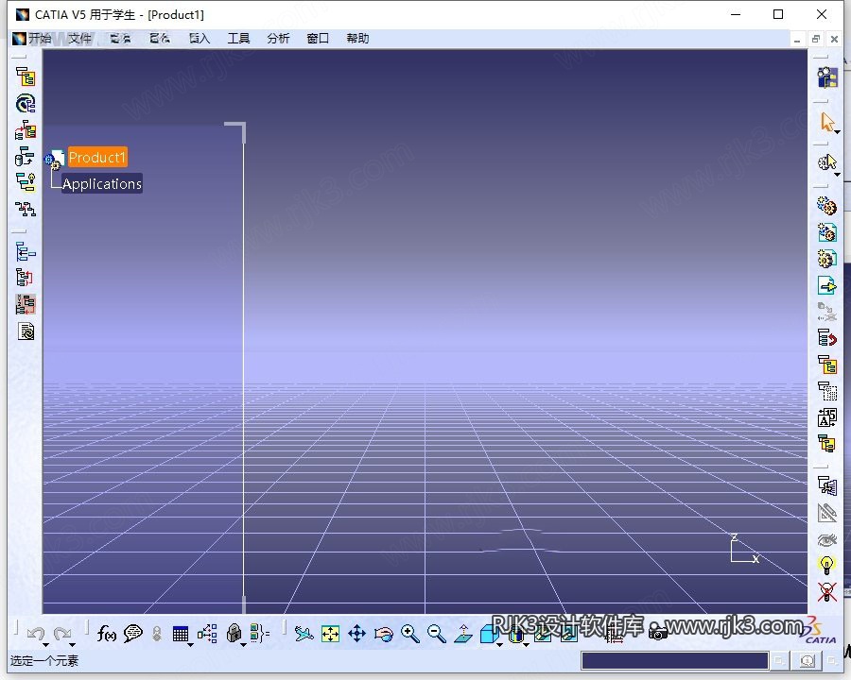Toggle the eye visibility icon
The image size is (851, 680).
(x=827, y=539)
